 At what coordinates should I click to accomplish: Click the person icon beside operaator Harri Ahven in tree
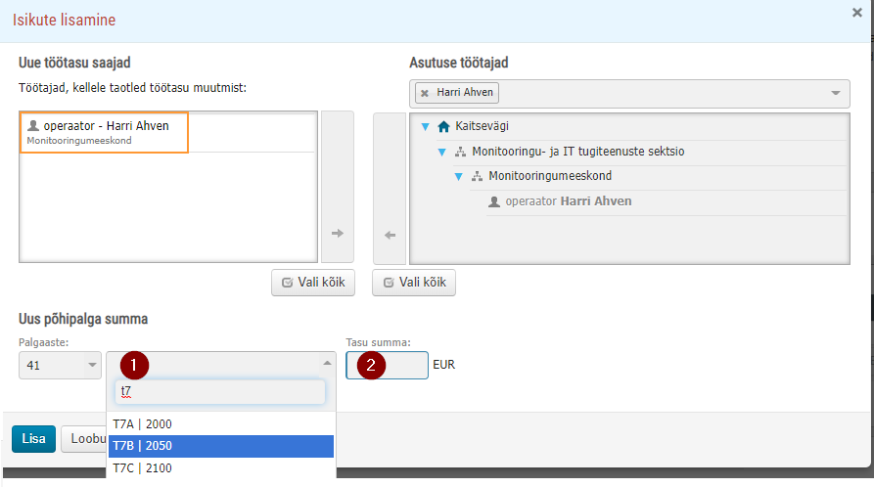click(494, 201)
